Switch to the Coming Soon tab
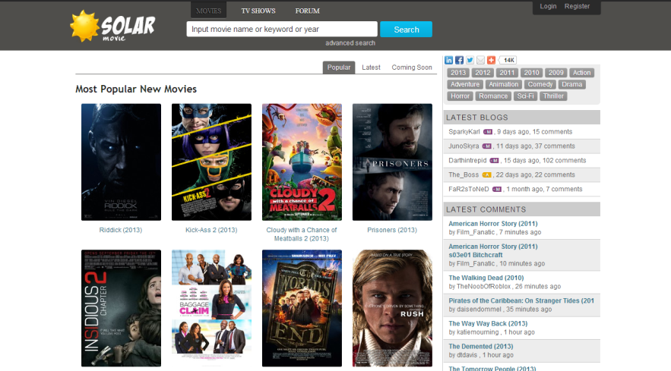The width and height of the screenshot is (671, 371). click(x=412, y=68)
